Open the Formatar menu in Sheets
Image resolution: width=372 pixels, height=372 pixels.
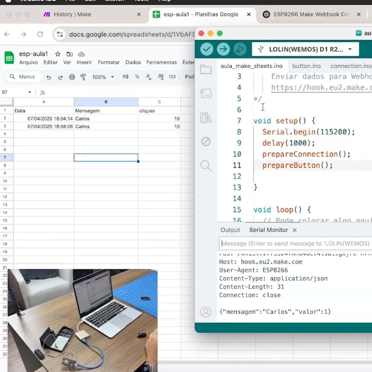(109, 62)
